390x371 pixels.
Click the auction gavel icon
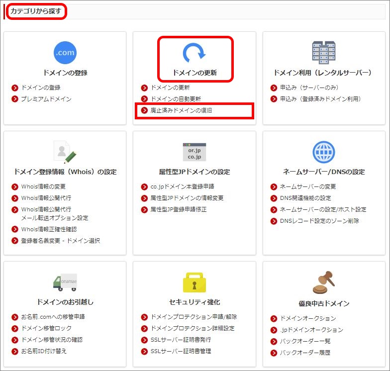(323, 282)
